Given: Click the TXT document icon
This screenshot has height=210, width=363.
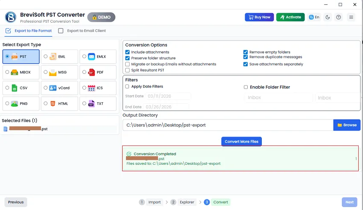Looking at the screenshot, I should tap(91, 104).
